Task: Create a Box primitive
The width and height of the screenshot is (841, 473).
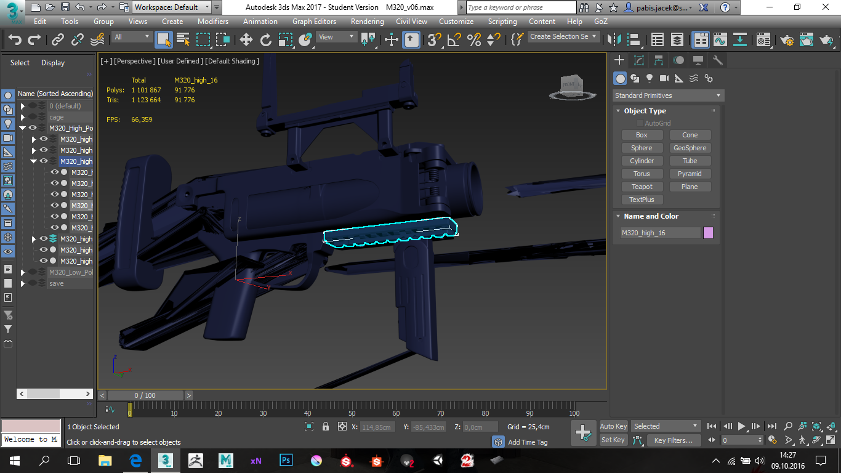Action: pyautogui.click(x=642, y=135)
